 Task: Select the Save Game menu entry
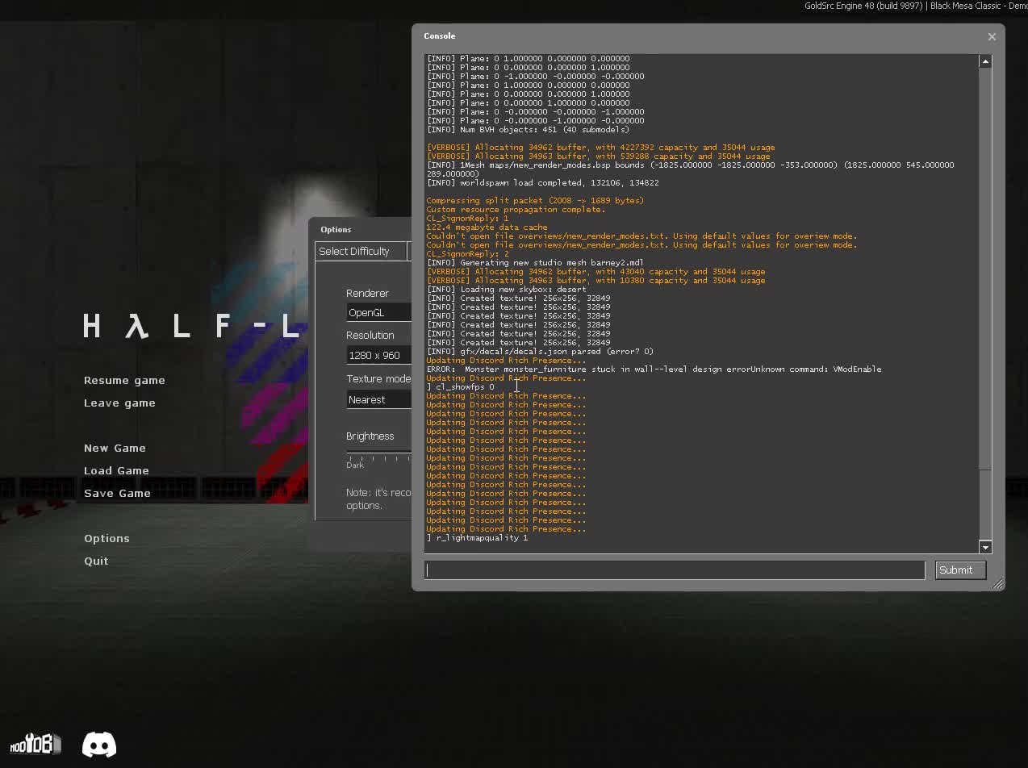tap(117, 493)
